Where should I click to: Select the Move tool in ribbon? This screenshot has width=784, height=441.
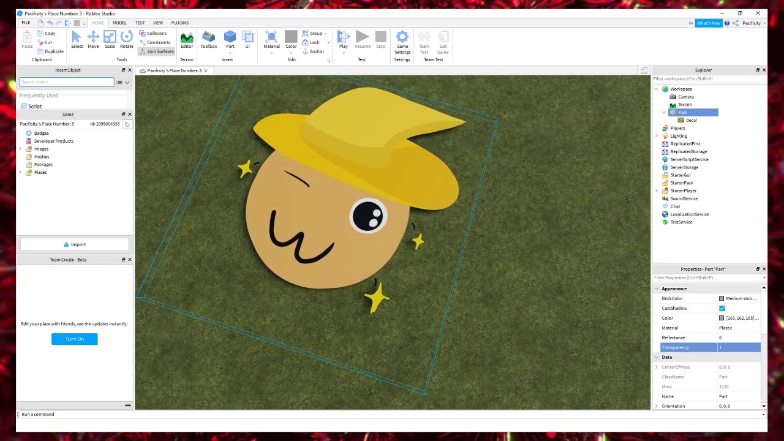tap(93, 40)
